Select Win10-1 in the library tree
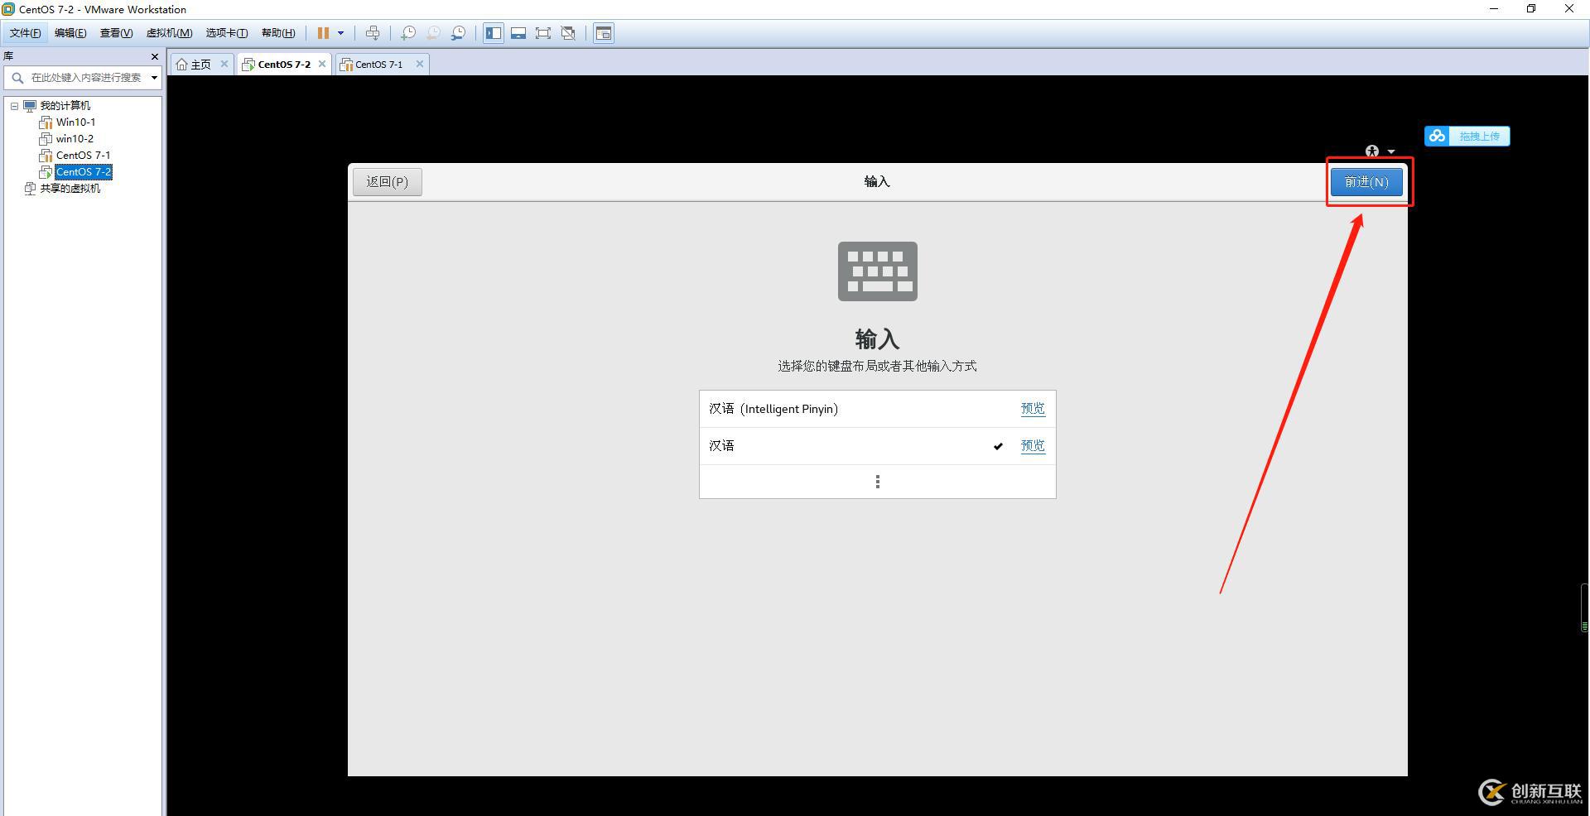This screenshot has height=816, width=1590. coord(75,122)
